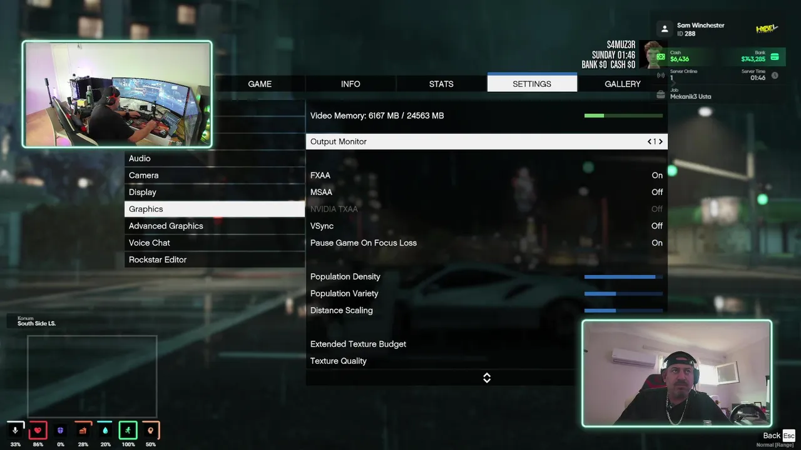Click the bank card icon
This screenshot has width=801, height=450.
775,57
